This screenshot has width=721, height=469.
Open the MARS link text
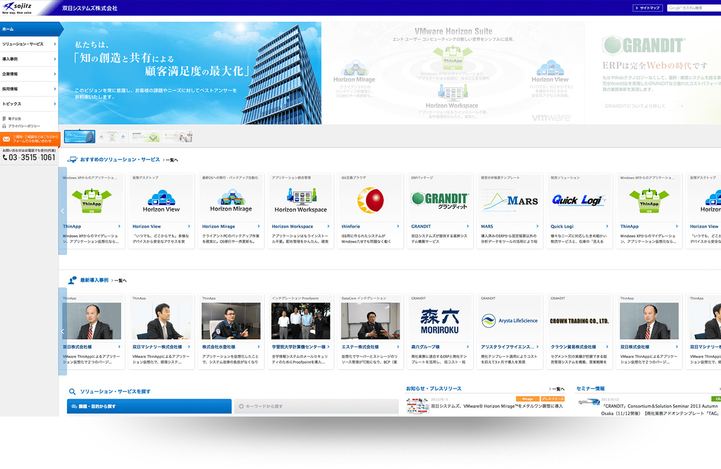click(487, 227)
